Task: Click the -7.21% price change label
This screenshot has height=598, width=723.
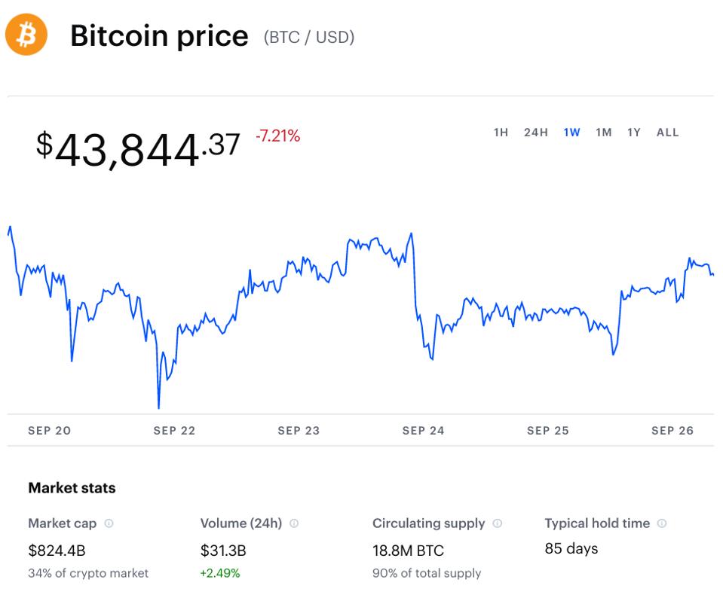Action: (x=278, y=136)
